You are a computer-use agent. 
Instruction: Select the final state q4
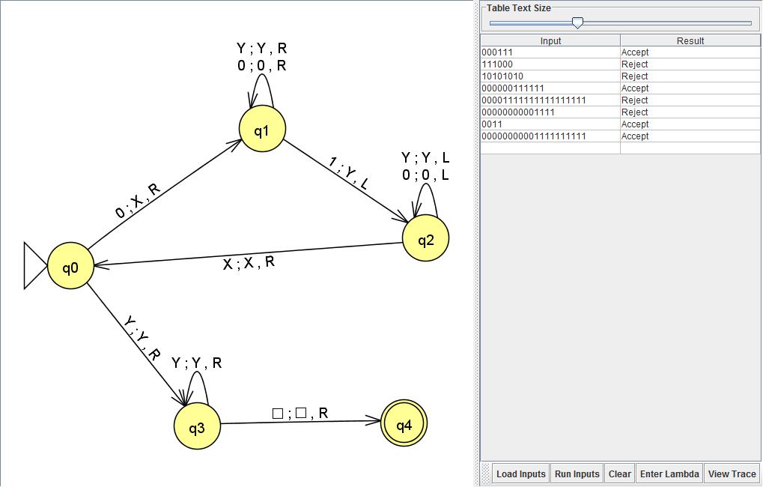(404, 425)
